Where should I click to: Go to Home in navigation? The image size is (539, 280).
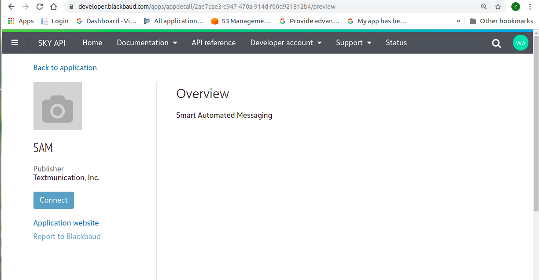(x=92, y=43)
